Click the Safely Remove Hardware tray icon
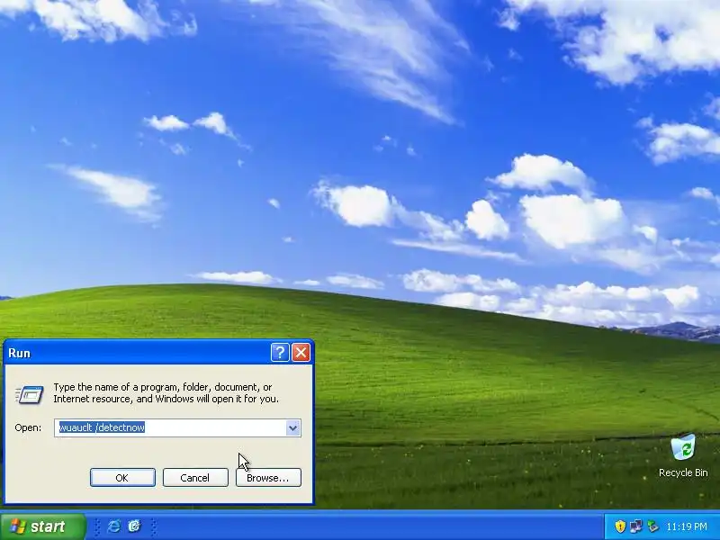 pos(652,526)
